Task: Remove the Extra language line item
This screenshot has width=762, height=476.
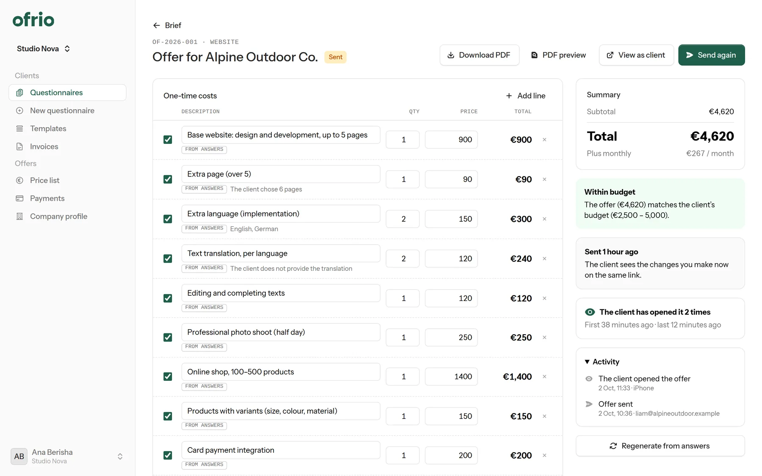Action: tap(544, 219)
